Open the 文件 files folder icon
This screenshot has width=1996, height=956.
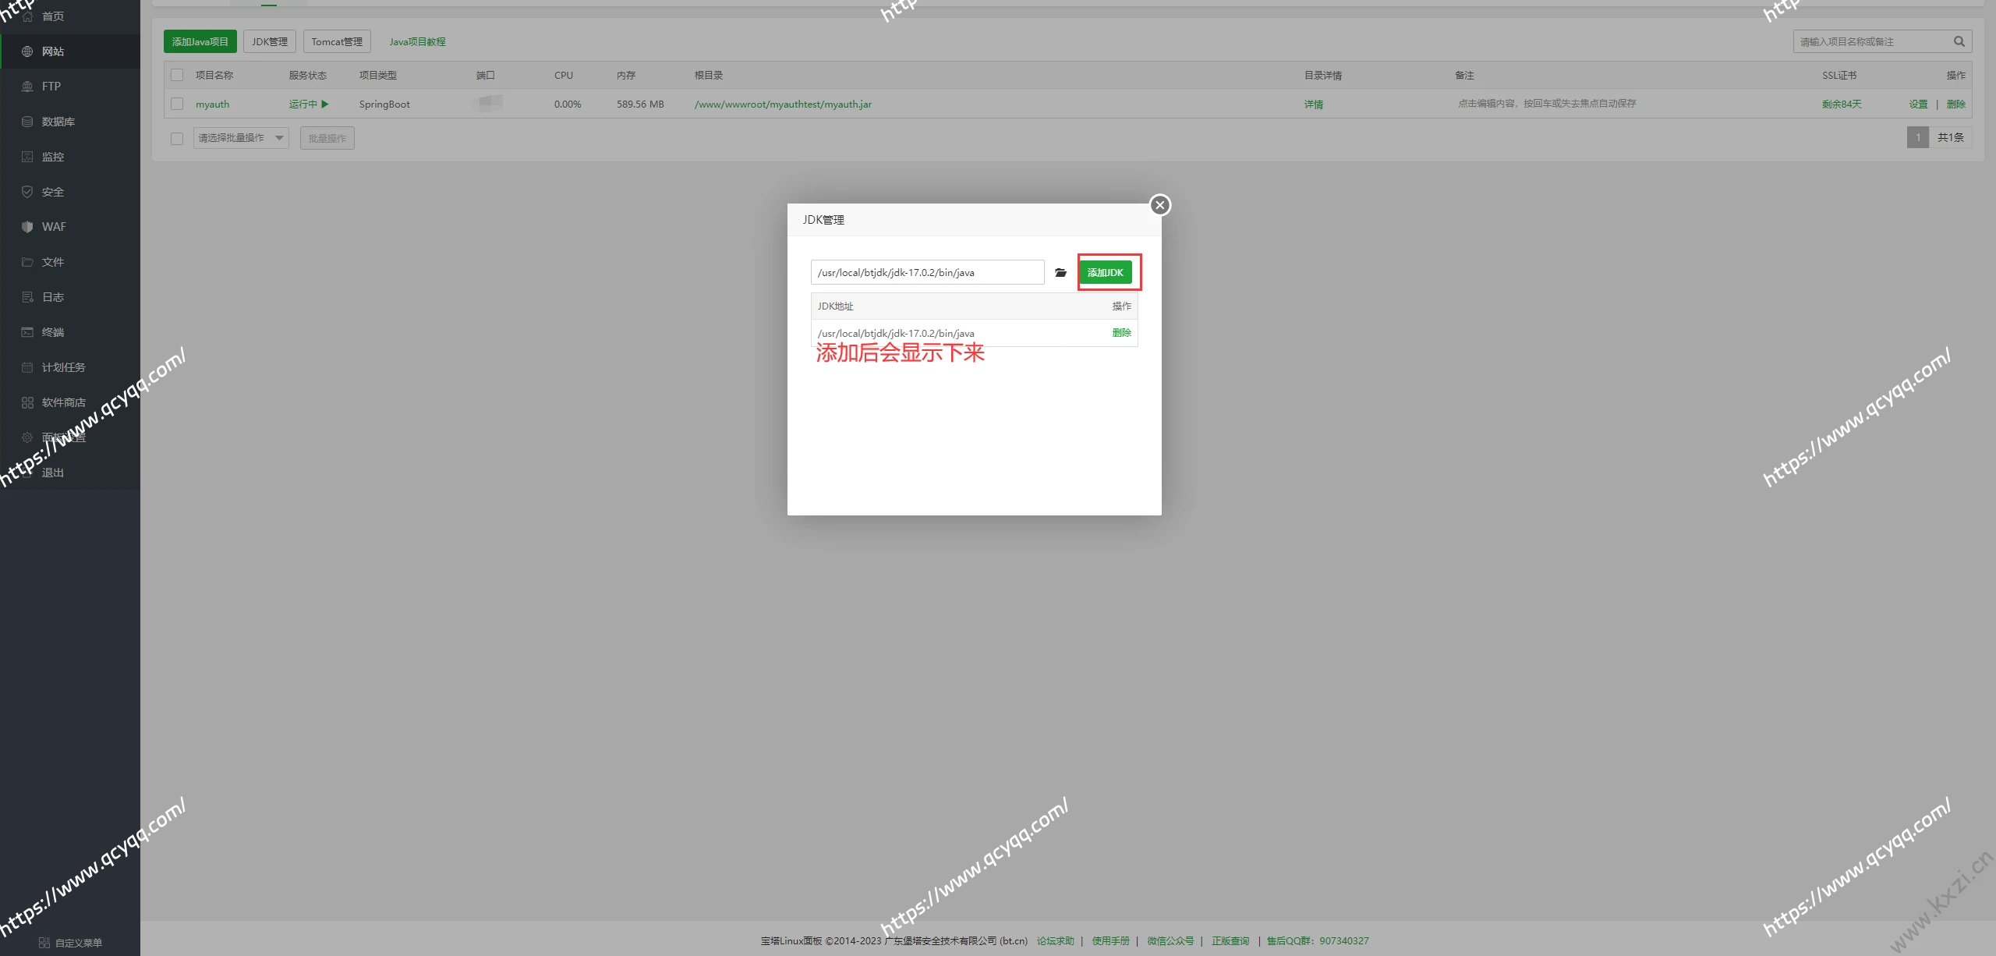pos(27,262)
